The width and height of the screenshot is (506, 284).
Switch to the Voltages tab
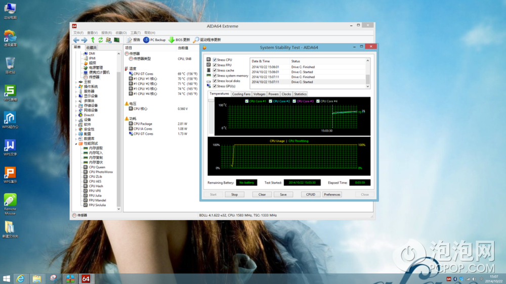pyautogui.click(x=259, y=94)
